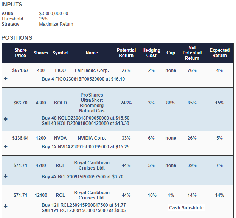The height and width of the screenshot is (218, 236).
Task: Select the KOLD symbol cell
Action: coord(61,103)
